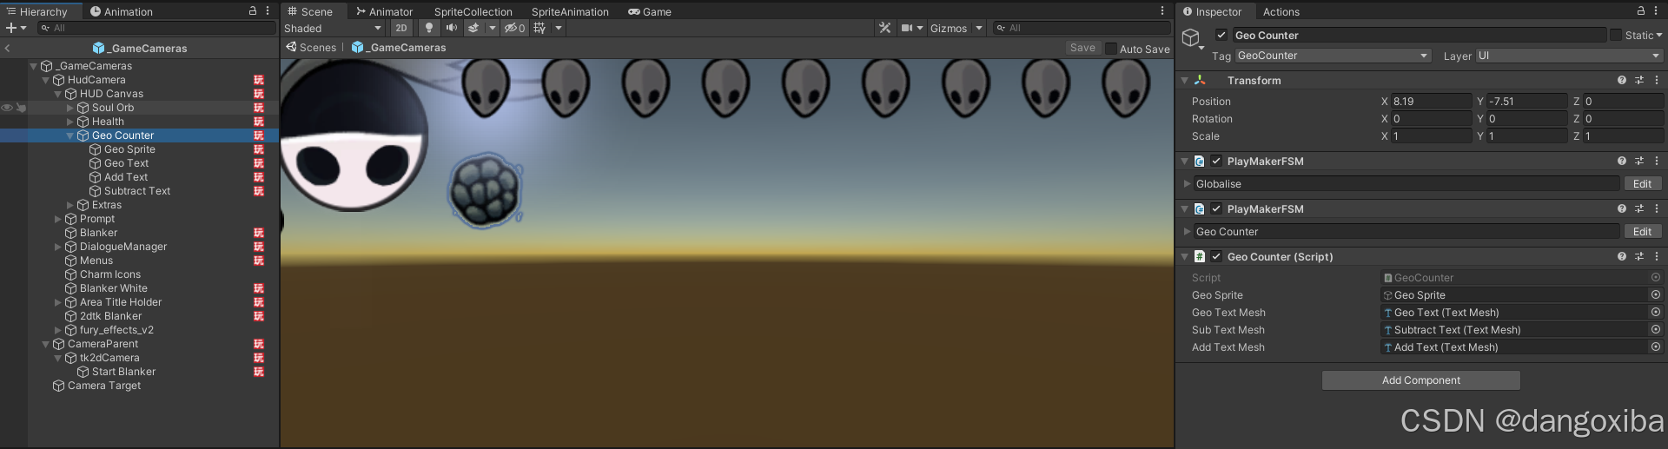Screen dimensions: 1668x449
Task: Disable the Geo Counter PlayMakerFSM checkbox
Action: point(1216,208)
